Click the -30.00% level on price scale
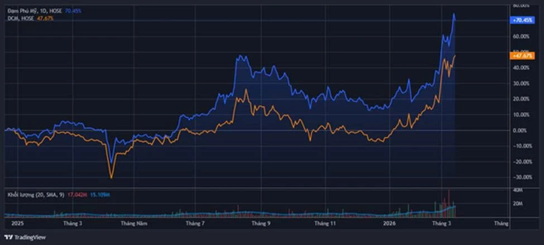This screenshot has height=245, width=544. point(519,177)
